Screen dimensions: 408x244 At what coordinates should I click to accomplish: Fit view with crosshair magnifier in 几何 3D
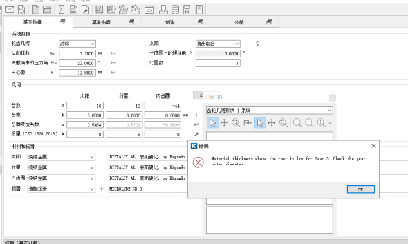[x=321, y=123]
